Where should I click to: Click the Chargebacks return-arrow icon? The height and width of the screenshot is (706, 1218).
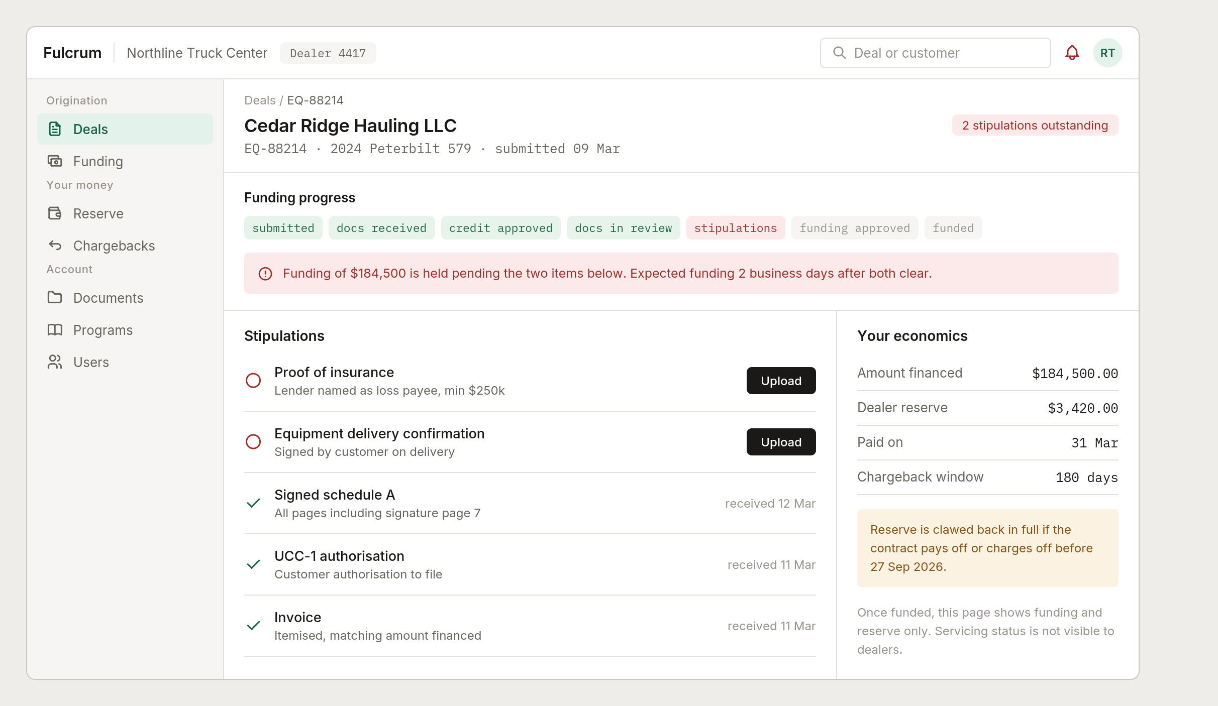[x=55, y=246]
